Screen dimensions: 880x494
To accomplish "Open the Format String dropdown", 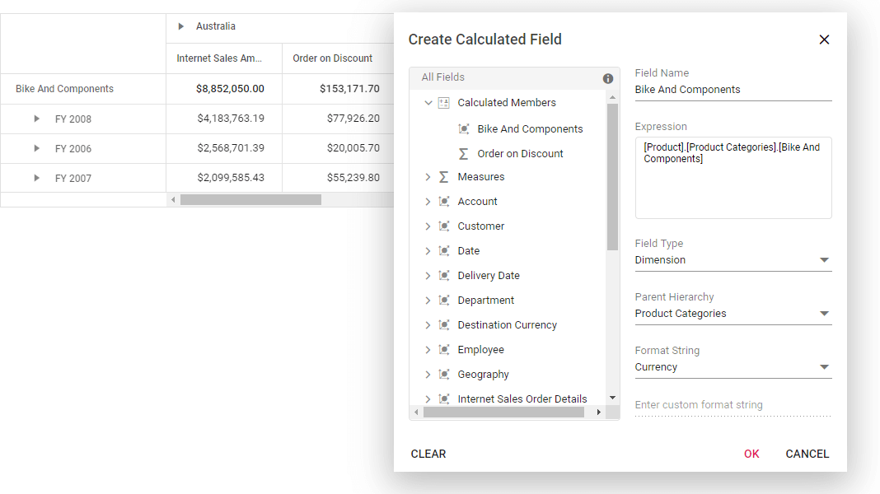I will (824, 367).
